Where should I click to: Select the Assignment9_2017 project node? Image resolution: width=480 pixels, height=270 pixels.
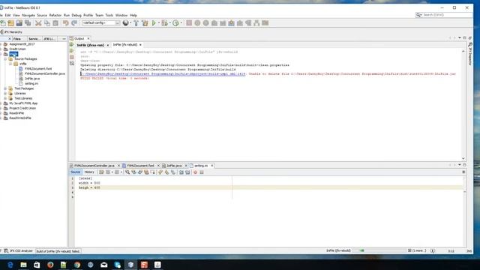(22, 44)
